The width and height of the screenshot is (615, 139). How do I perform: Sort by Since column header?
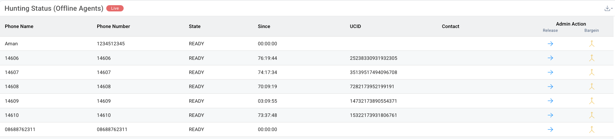click(x=264, y=26)
